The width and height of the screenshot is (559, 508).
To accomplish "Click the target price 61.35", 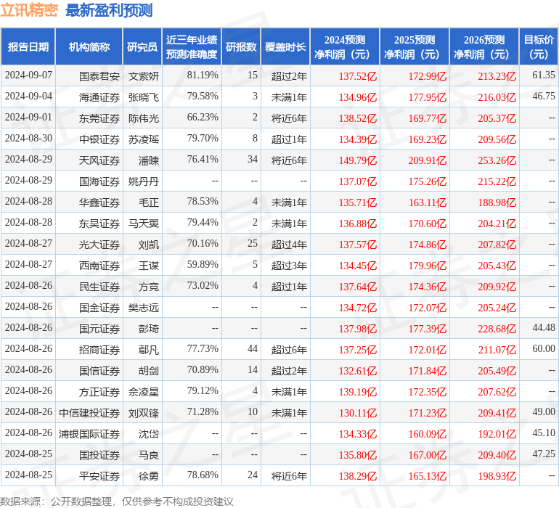I will click(544, 75).
